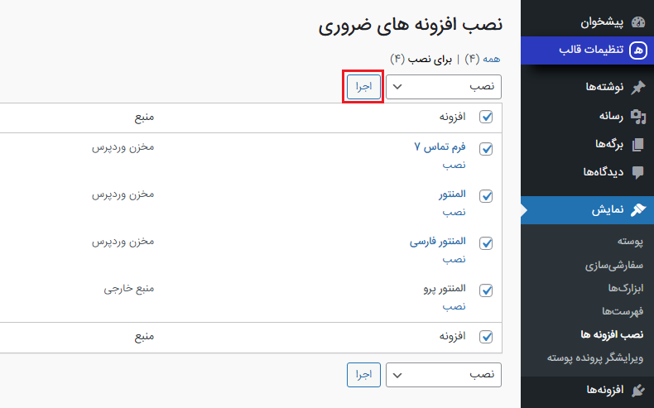Click the Persian Elementor (المنتور فارسی) plugin link
Screen dimensions: 654x408
438,242
